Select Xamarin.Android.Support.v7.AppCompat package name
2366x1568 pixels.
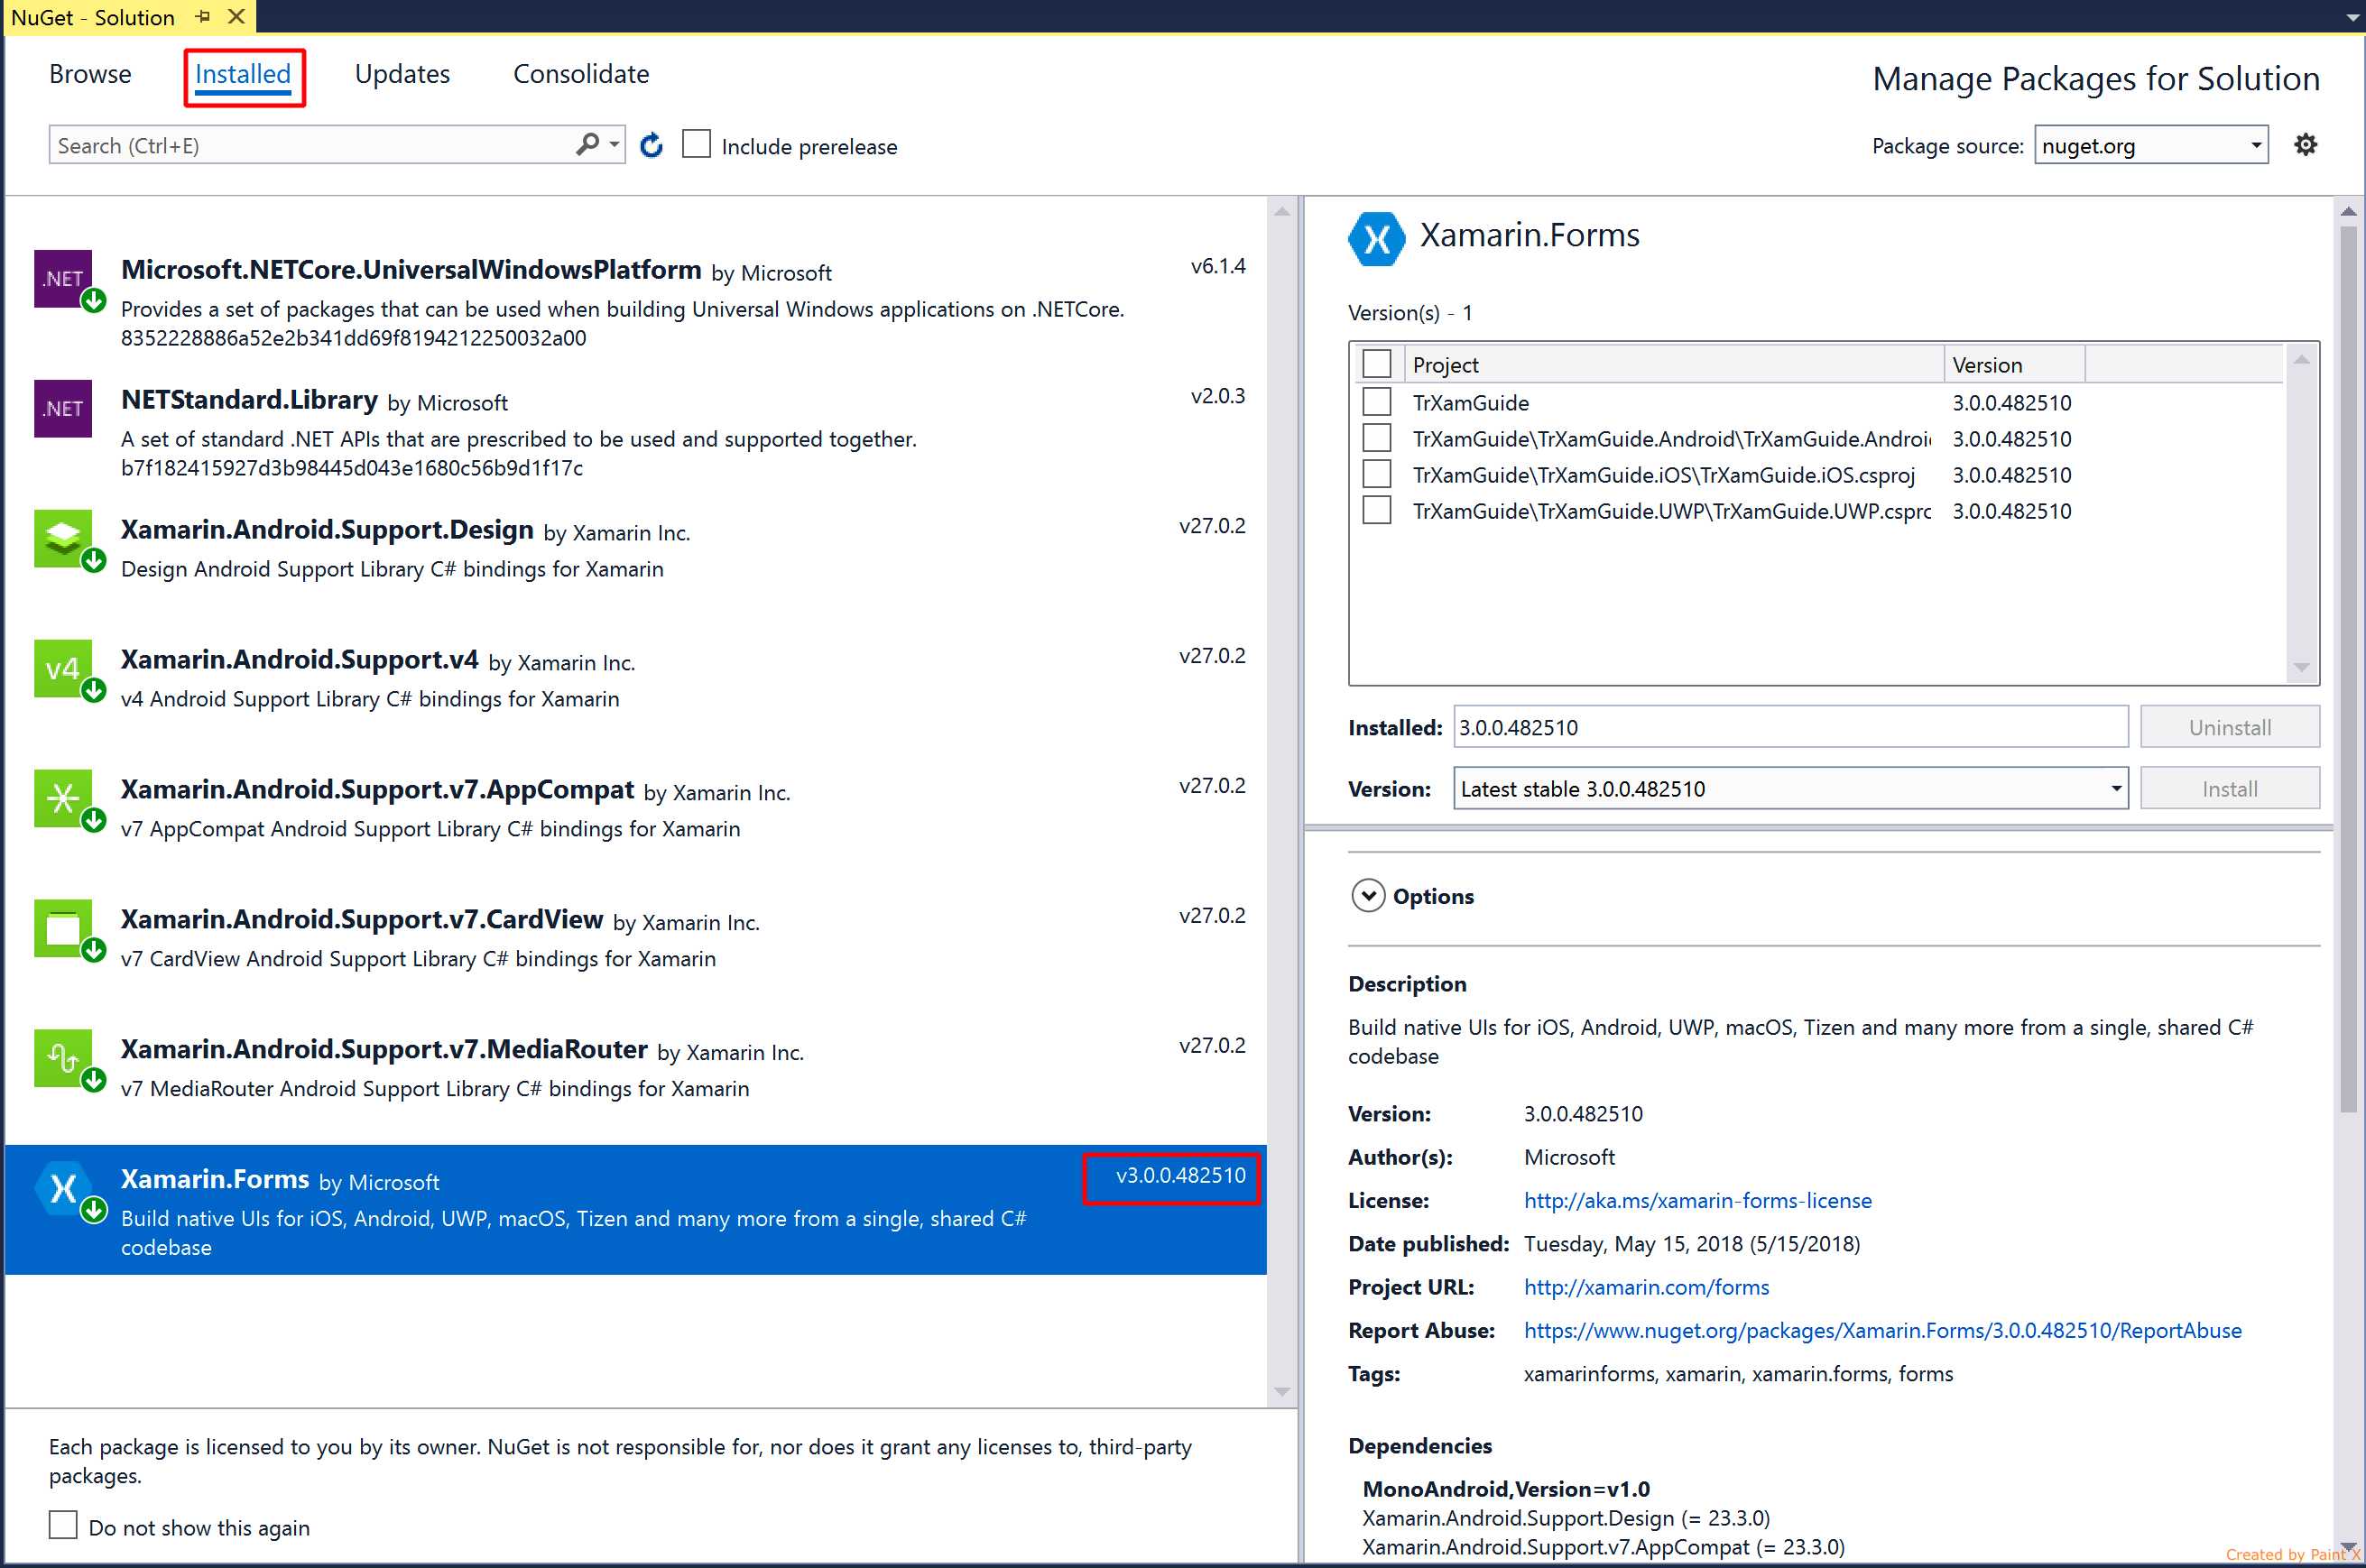[377, 790]
